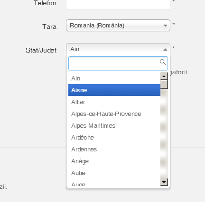Select Alpes-Maritimes from the list
The width and height of the screenshot is (205, 202).
(x=114, y=126)
